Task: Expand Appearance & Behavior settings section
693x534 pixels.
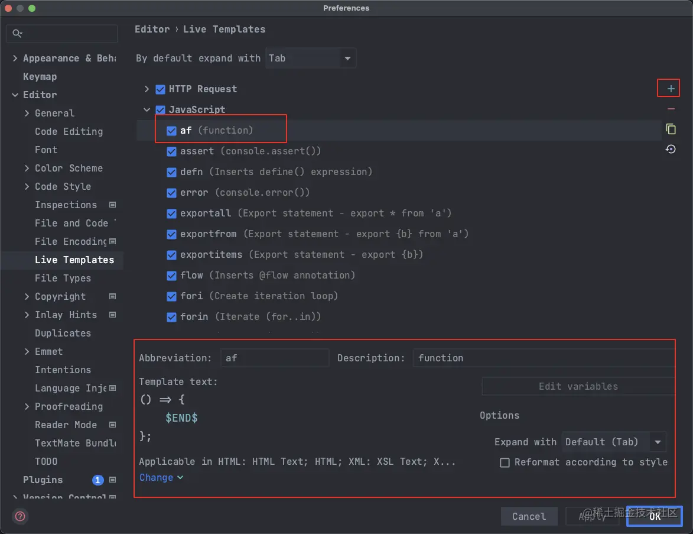Action: pos(15,58)
